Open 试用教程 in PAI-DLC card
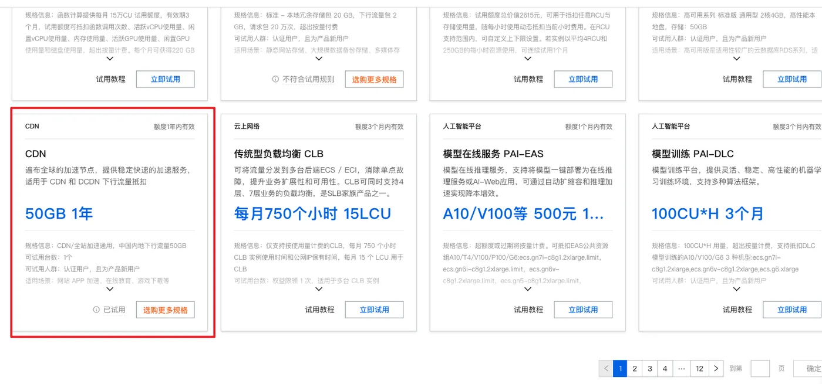The image size is (822, 384). (737, 310)
